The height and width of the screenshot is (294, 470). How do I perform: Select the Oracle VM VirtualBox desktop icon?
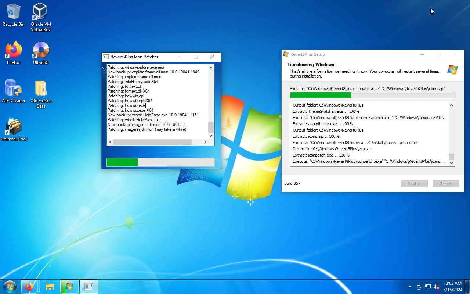pyautogui.click(x=41, y=17)
